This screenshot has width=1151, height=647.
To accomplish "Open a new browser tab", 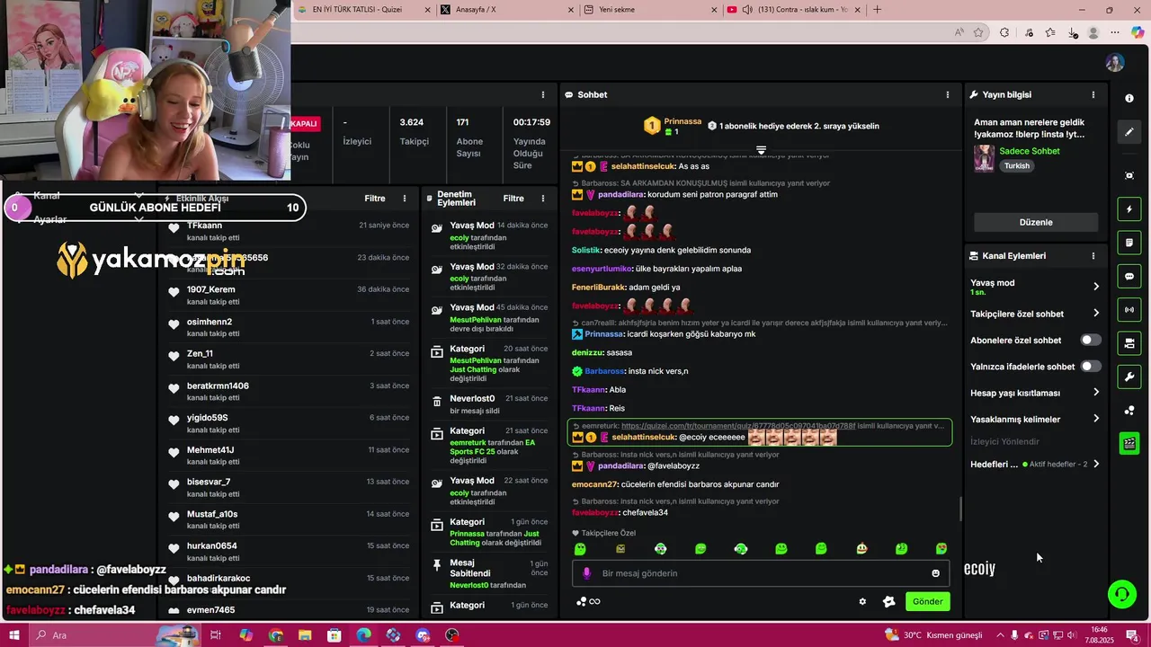I will point(878,10).
